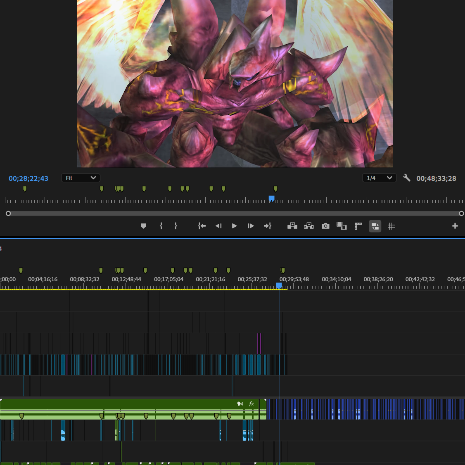Export a frame with the camera icon
Viewport: 465px width, 465px height.
coord(325,226)
